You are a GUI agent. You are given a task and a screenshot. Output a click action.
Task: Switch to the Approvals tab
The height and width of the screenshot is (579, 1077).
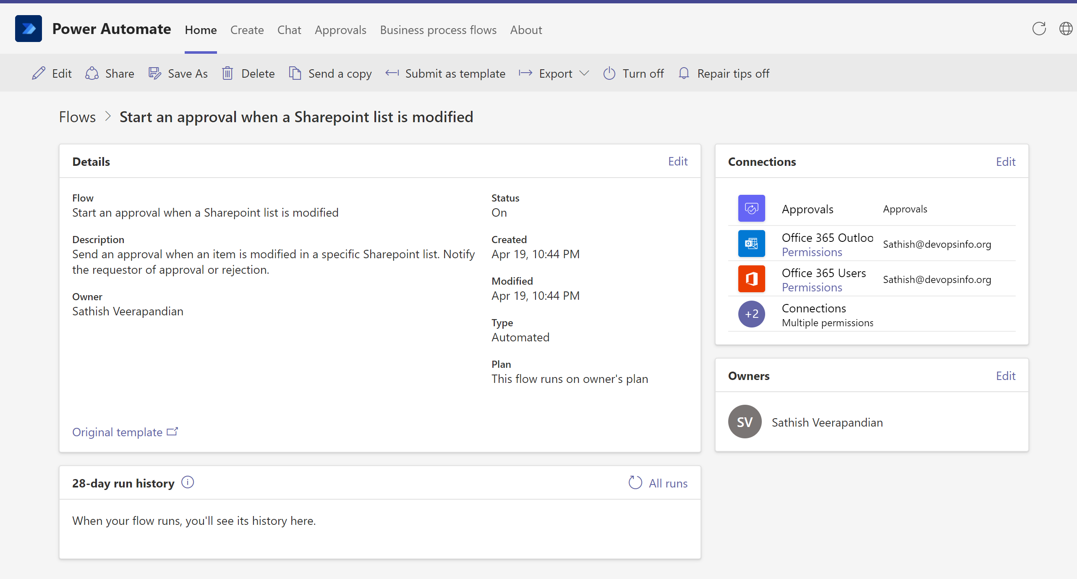[x=340, y=30]
